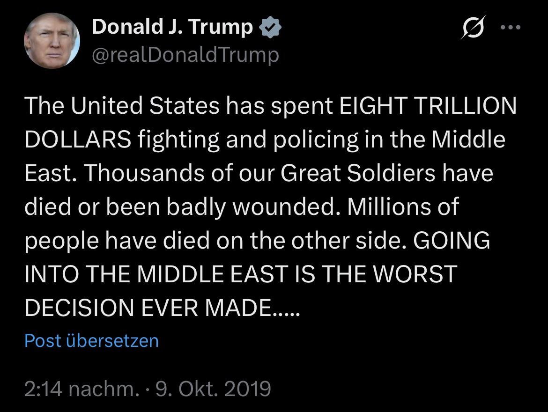Image resolution: width=548 pixels, height=412 pixels.
Task: Click the display name Donald J. Trump
Action: click(172, 27)
